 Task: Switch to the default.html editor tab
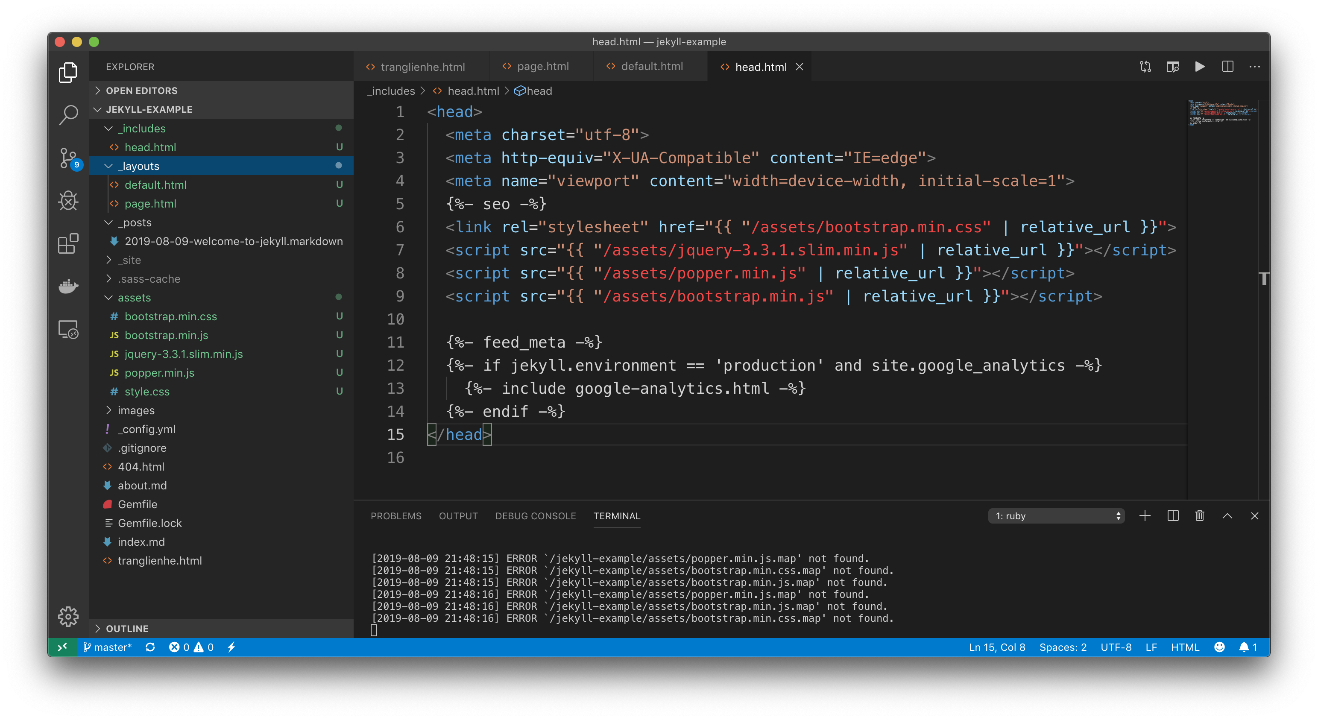click(x=651, y=67)
